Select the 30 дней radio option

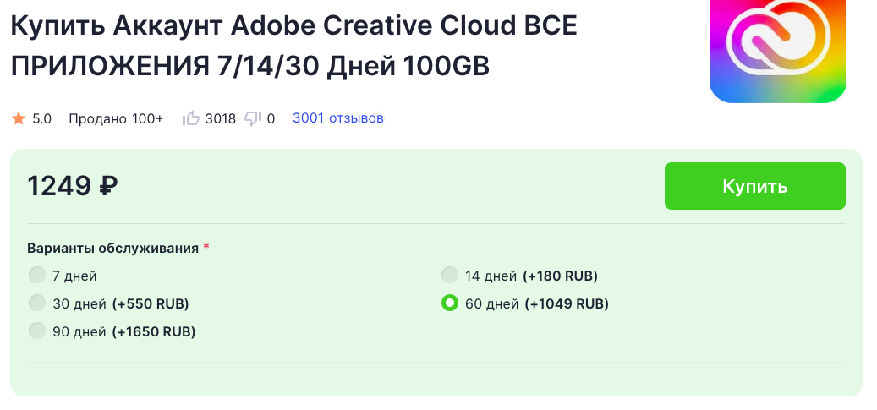tap(36, 303)
